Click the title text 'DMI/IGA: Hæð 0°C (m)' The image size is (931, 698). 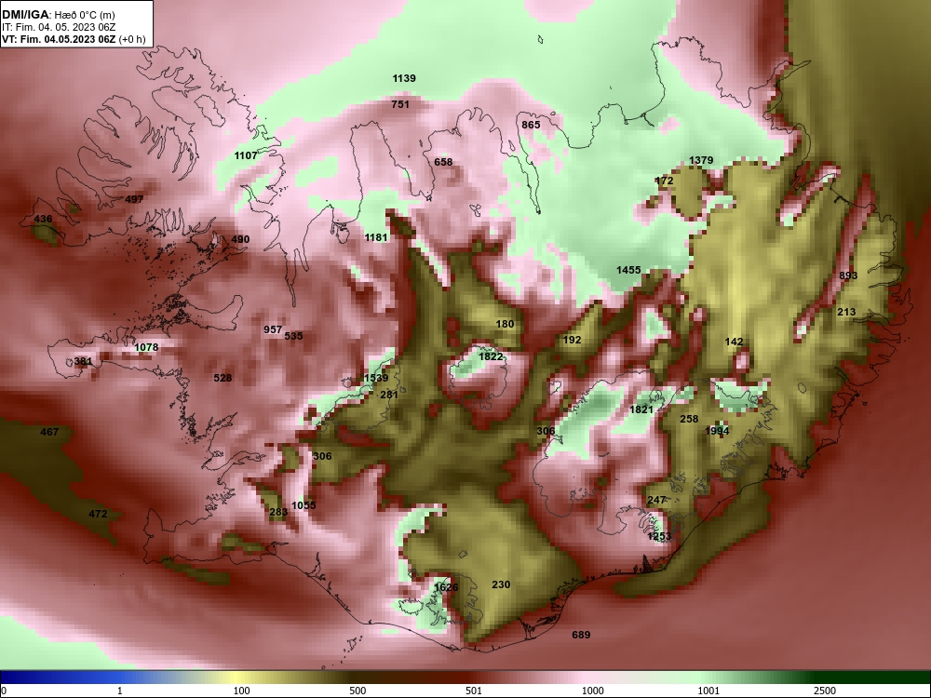click(58, 15)
